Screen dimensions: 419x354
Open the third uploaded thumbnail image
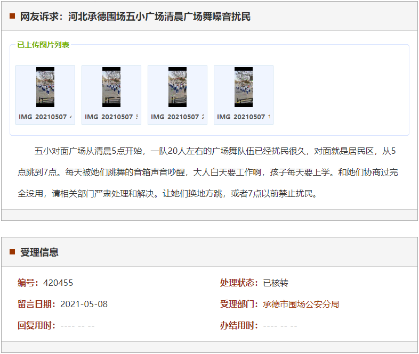point(178,87)
